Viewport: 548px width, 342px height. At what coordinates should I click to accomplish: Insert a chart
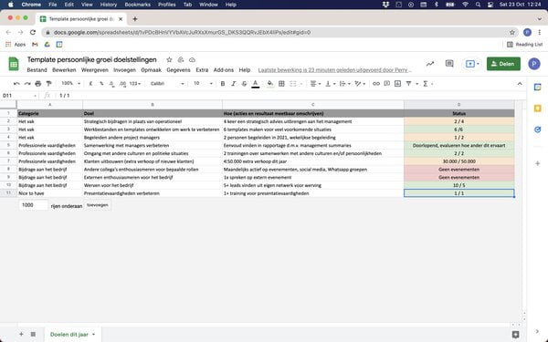point(397,84)
